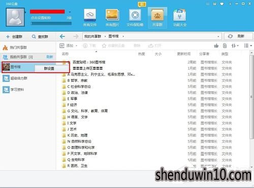This screenshot has width=254, height=188.
Task: Select folder ===上传区===
Action: point(87,68)
